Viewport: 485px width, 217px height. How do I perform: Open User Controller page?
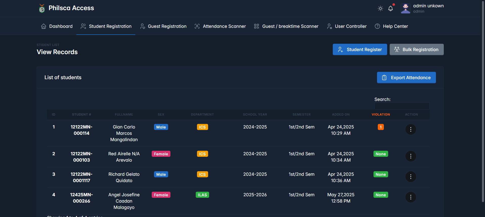347,26
